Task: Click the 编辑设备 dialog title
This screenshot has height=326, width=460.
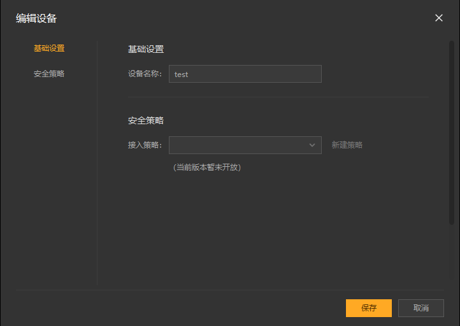Action: [36, 18]
